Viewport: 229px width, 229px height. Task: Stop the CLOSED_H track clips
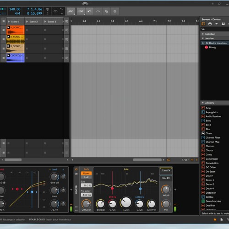coord(4,58)
